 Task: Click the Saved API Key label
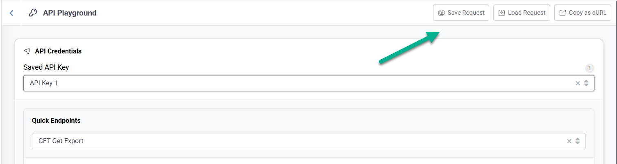click(x=46, y=68)
